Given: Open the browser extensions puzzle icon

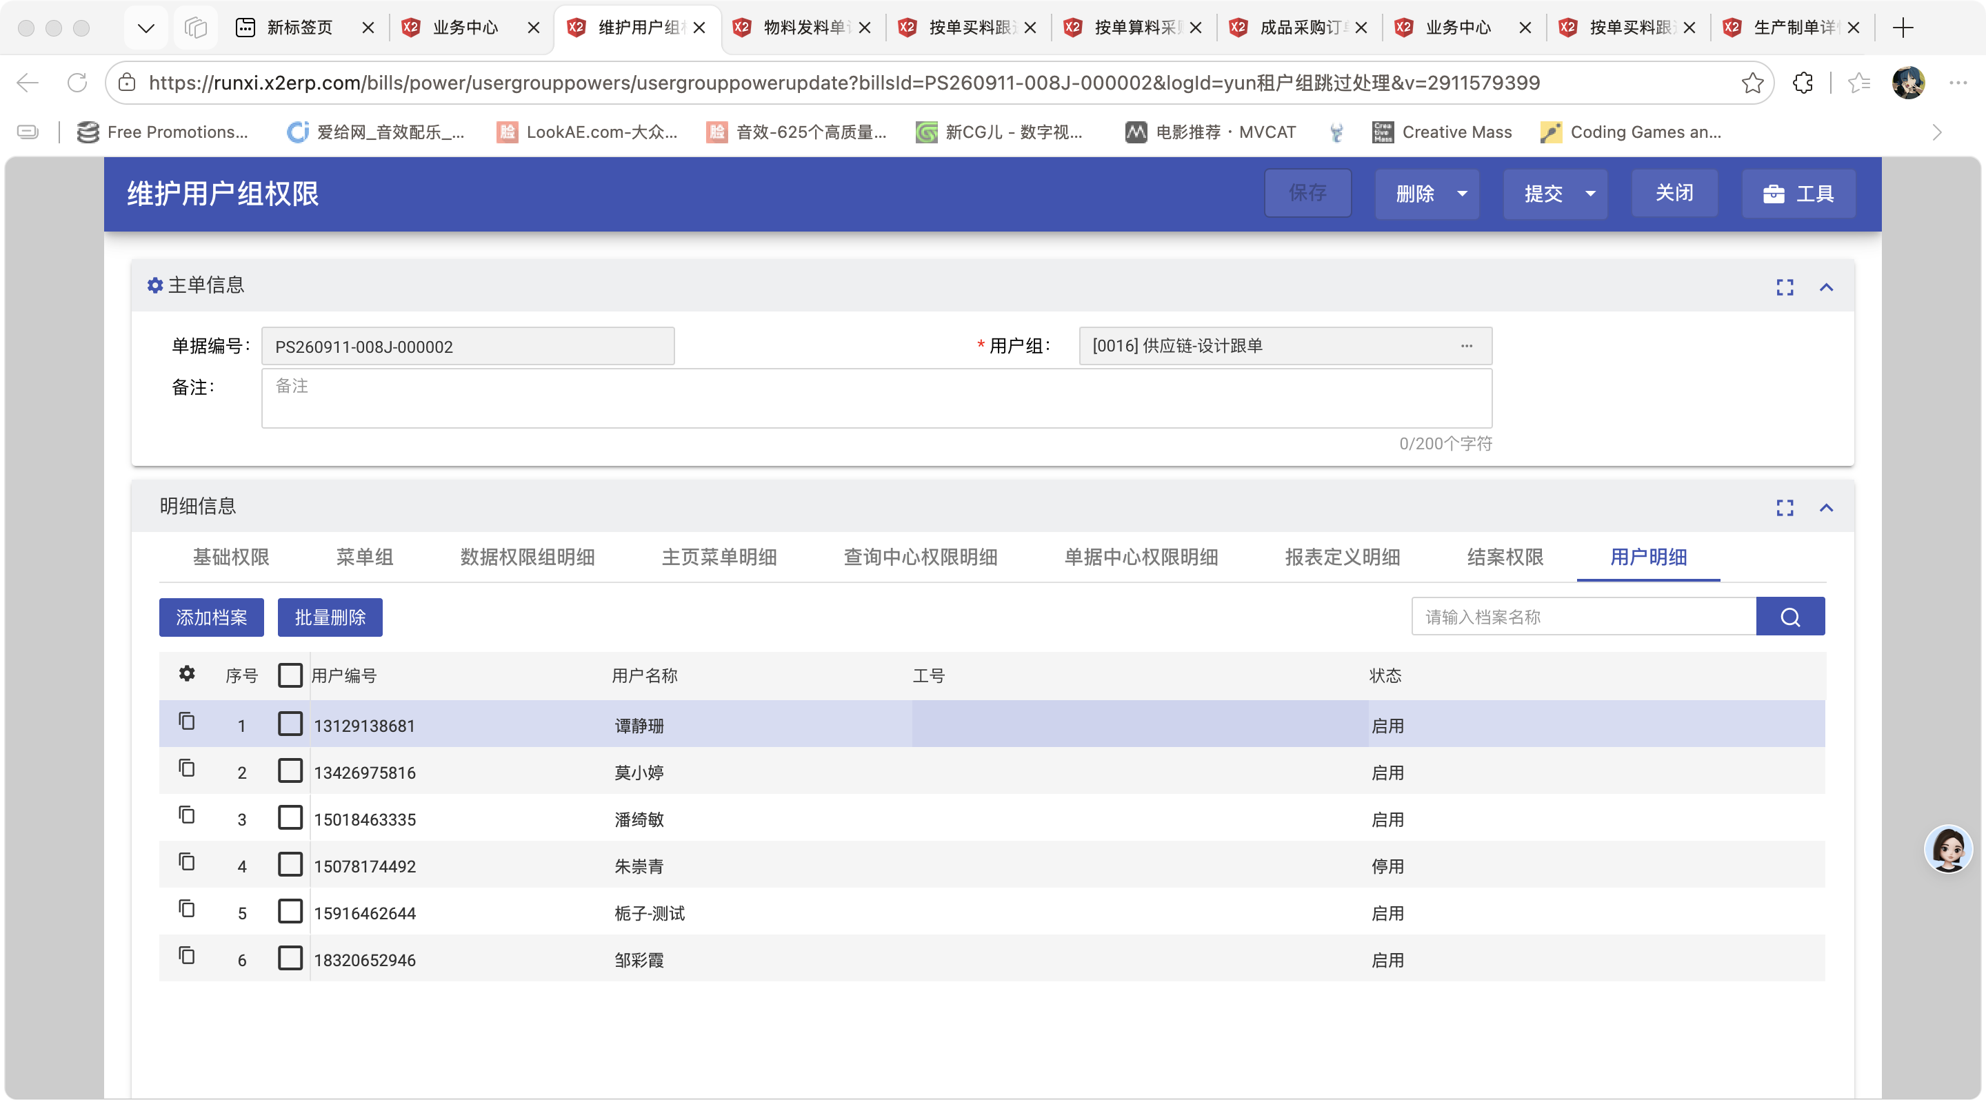Looking at the screenshot, I should pyautogui.click(x=1803, y=83).
